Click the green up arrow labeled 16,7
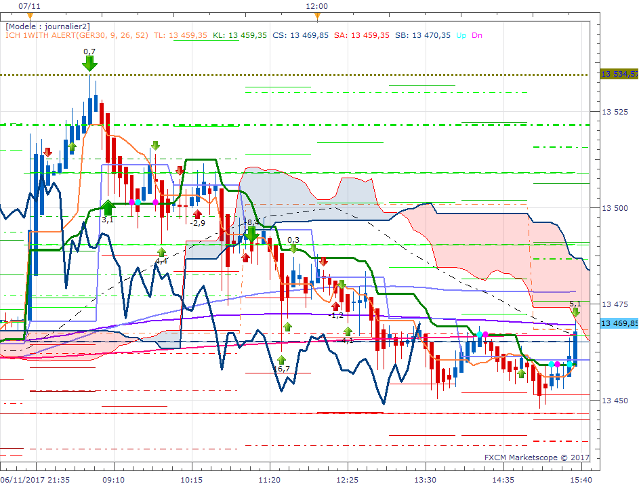This screenshot has width=639, height=488. [282, 360]
